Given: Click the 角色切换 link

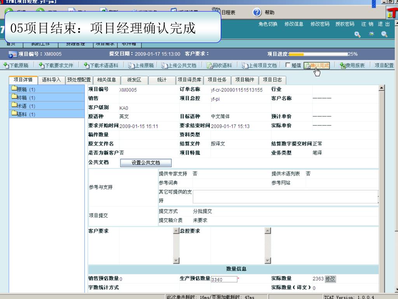Looking at the screenshot, I should [x=268, y=24].
